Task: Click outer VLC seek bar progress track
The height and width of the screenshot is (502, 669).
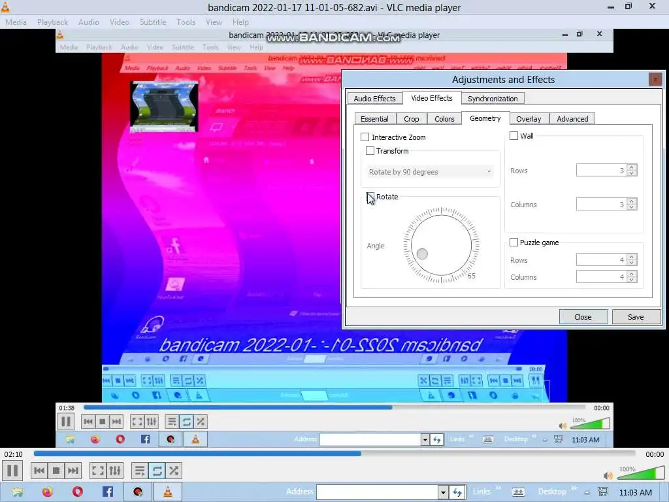Action: pos(335,454)
